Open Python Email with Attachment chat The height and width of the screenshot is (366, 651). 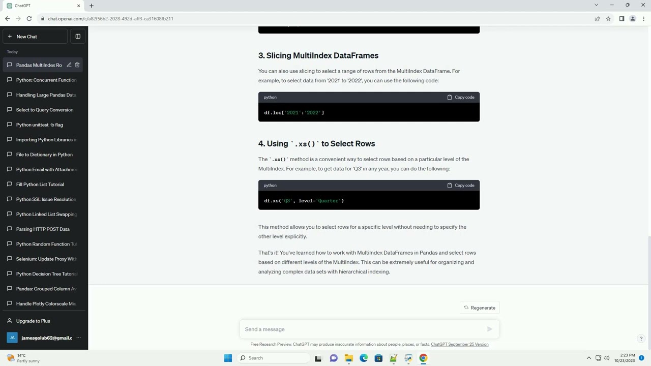[44, 169]
